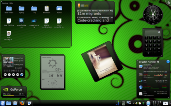Click the RSSNOW feed icon

pos(79,6)
